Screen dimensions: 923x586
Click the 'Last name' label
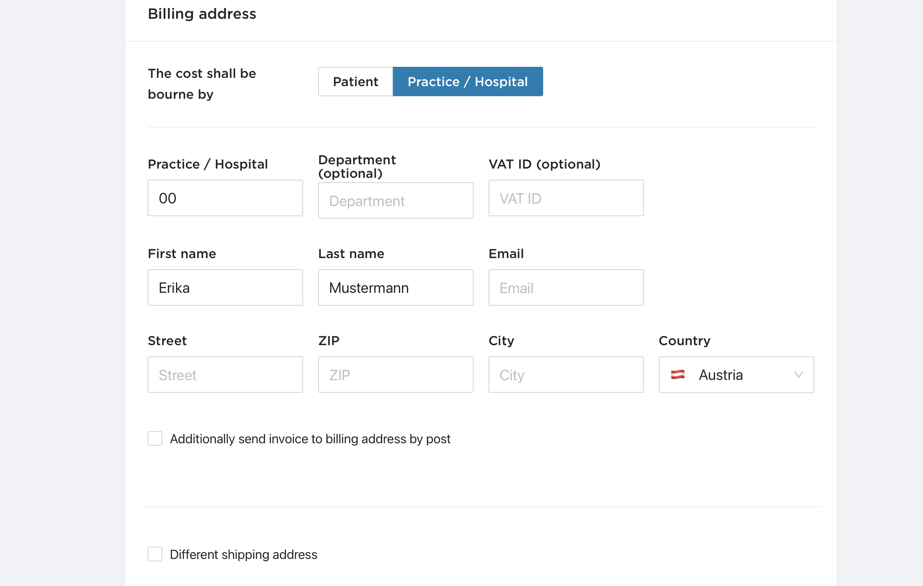tap(351, 254)
